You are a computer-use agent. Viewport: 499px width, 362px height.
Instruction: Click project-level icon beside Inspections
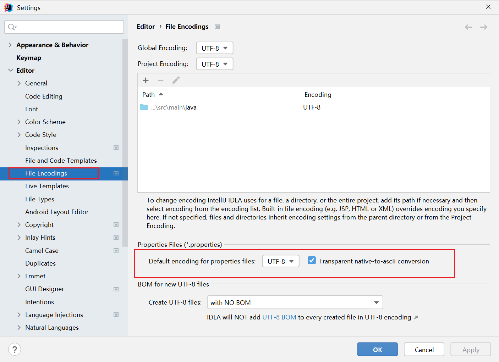pyautogui.click(x=116, y=147)
